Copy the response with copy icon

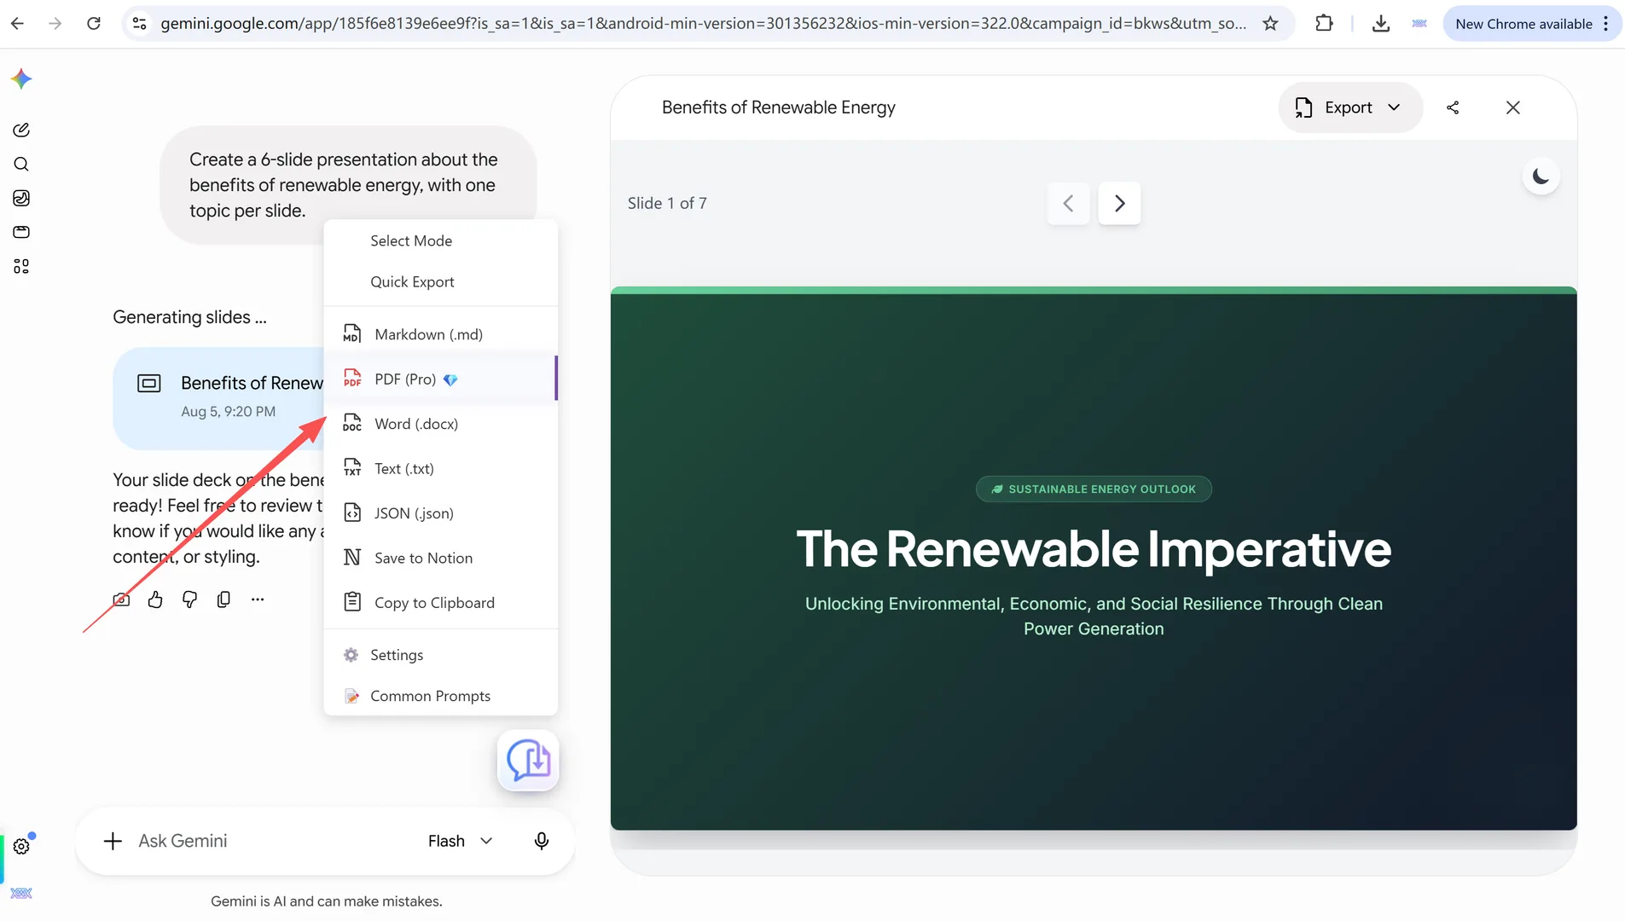(223, 600)
